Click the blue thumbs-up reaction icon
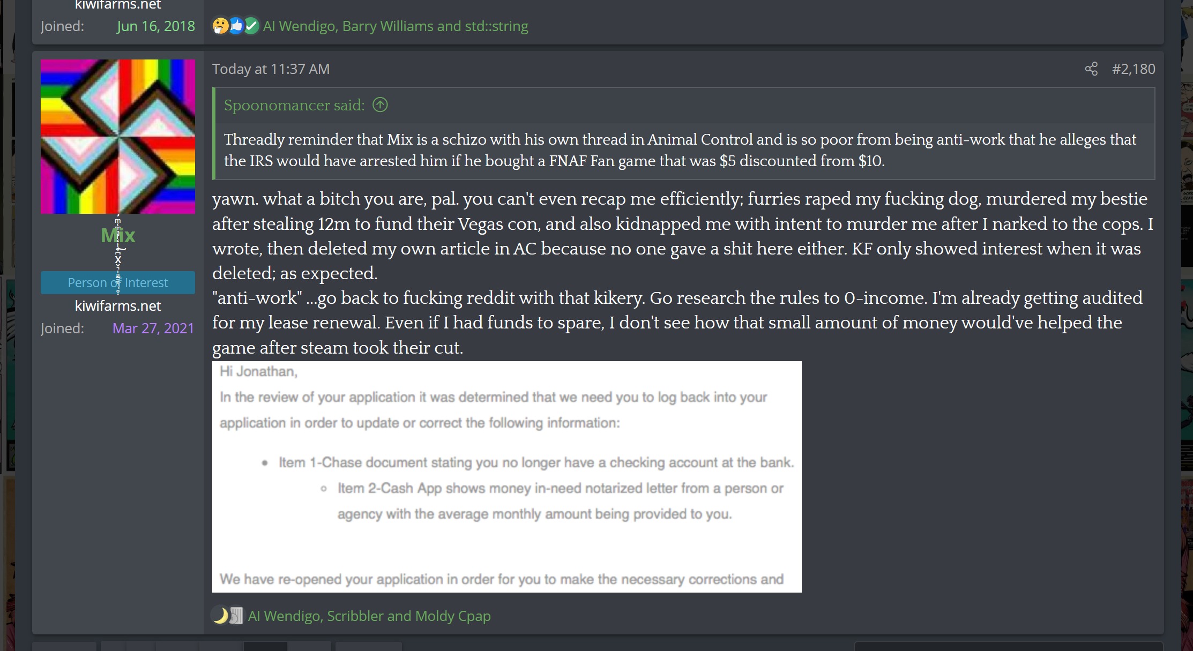Viewport: 1193px width, 651px height. (x=236, y=26)
